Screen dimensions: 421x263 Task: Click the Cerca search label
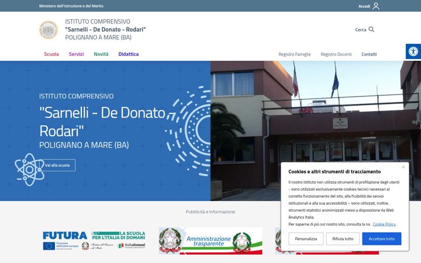pyautogui.click(x=360, y=30)
